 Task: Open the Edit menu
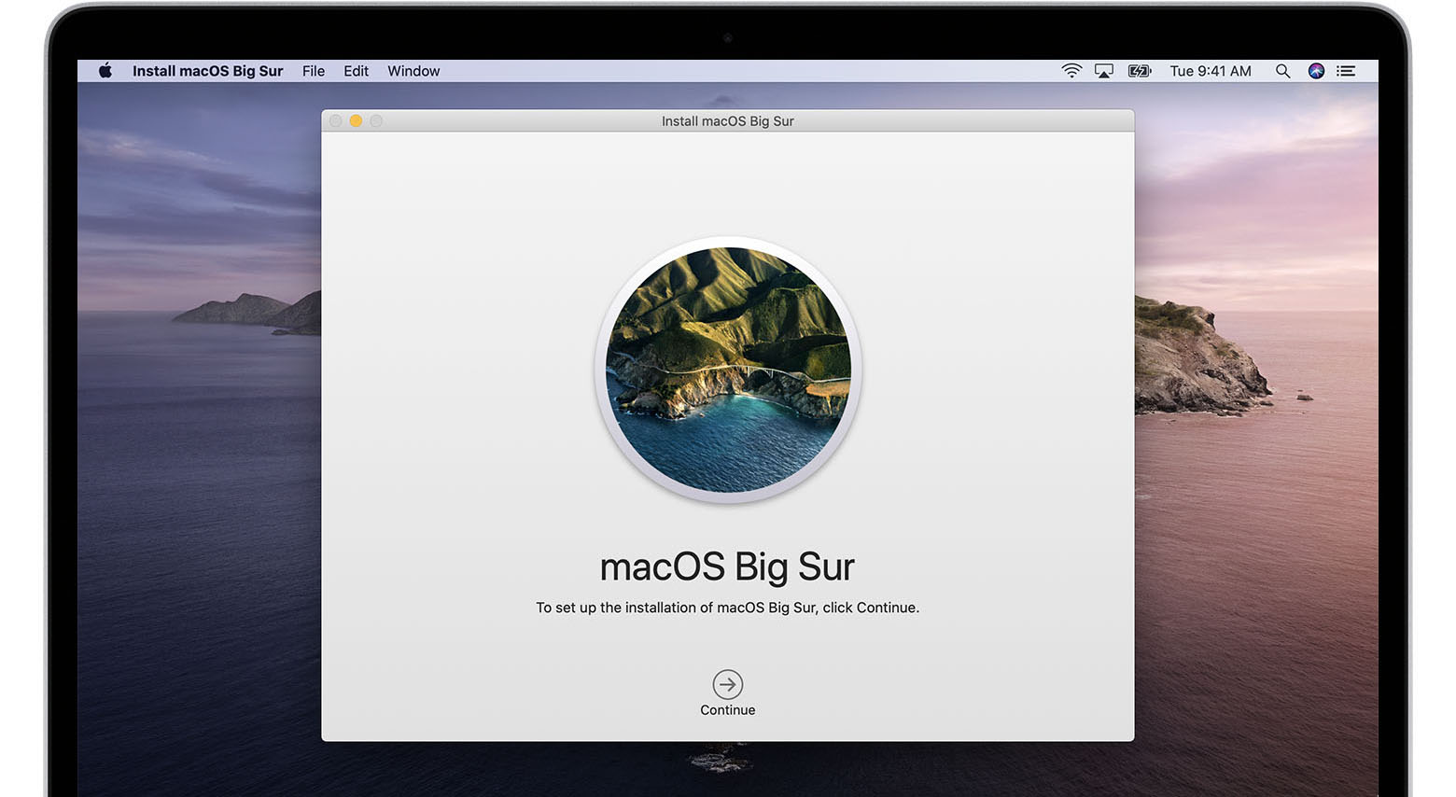point(356,71)
